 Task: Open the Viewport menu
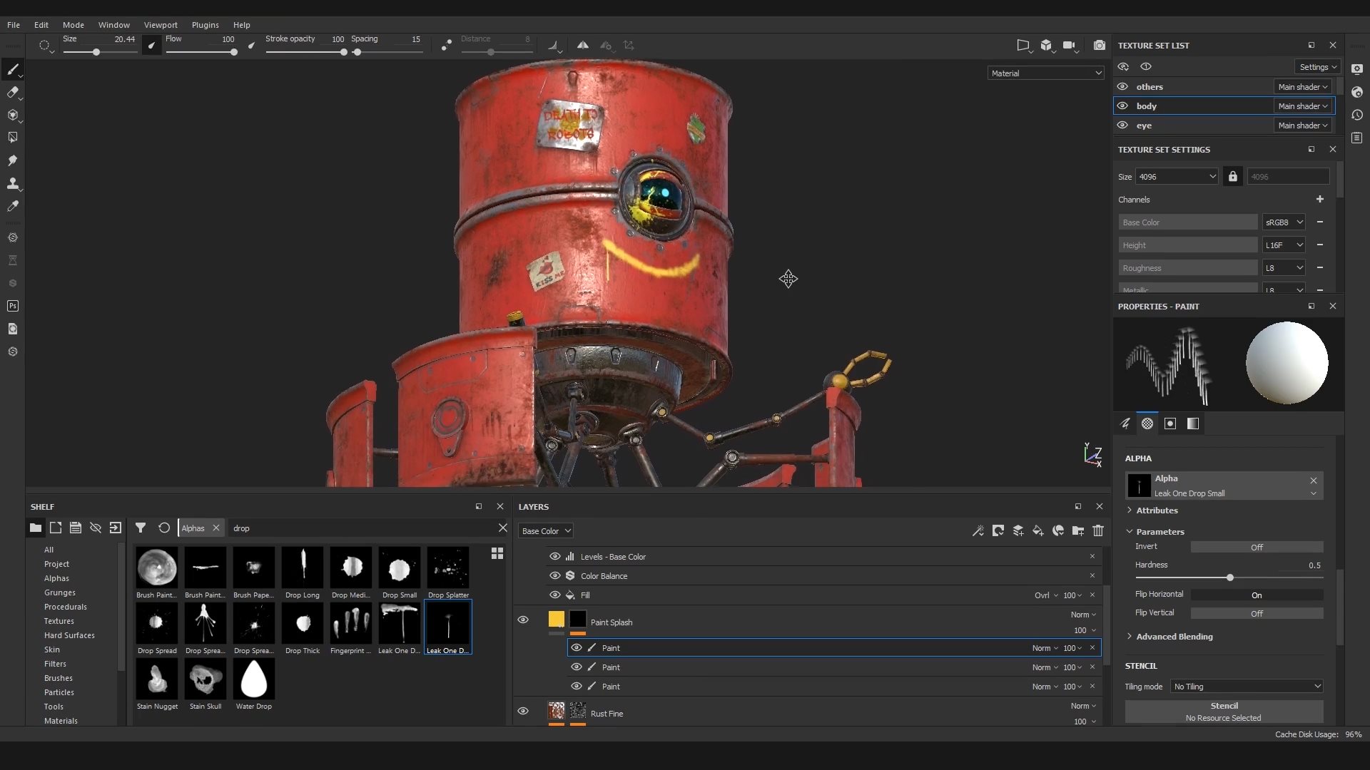161,25
